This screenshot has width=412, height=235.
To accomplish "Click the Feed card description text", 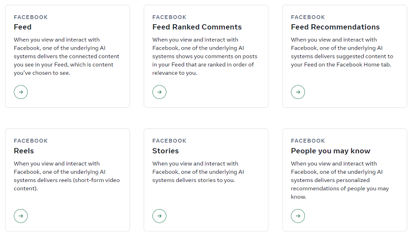I will [67, 57].
